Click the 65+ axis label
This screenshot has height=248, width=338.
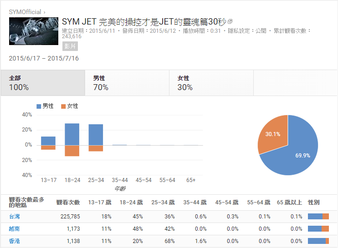191,180
